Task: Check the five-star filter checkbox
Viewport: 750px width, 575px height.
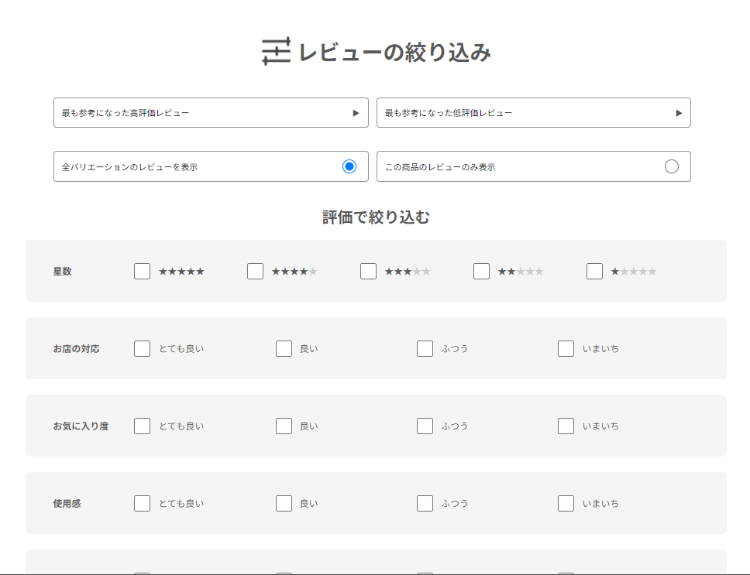Action: click(x=142, y=271)
